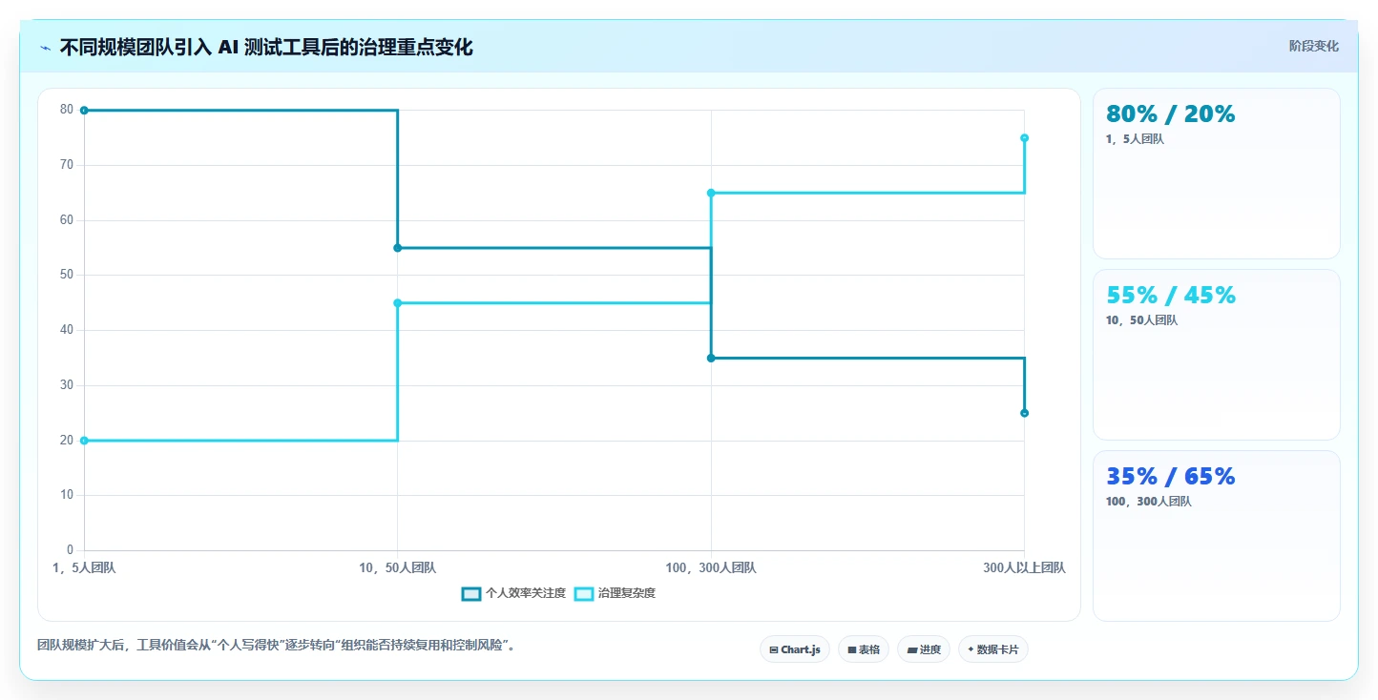Click the Chart.js tag pill
Viewport: 1378px width, 700px height.
pos(795,649)
